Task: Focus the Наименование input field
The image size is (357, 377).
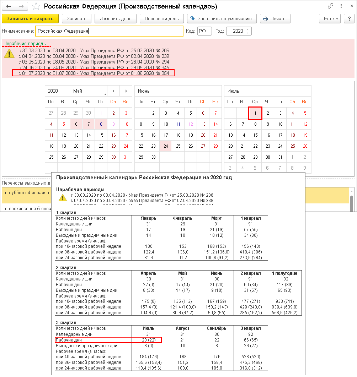Action: 109,31
